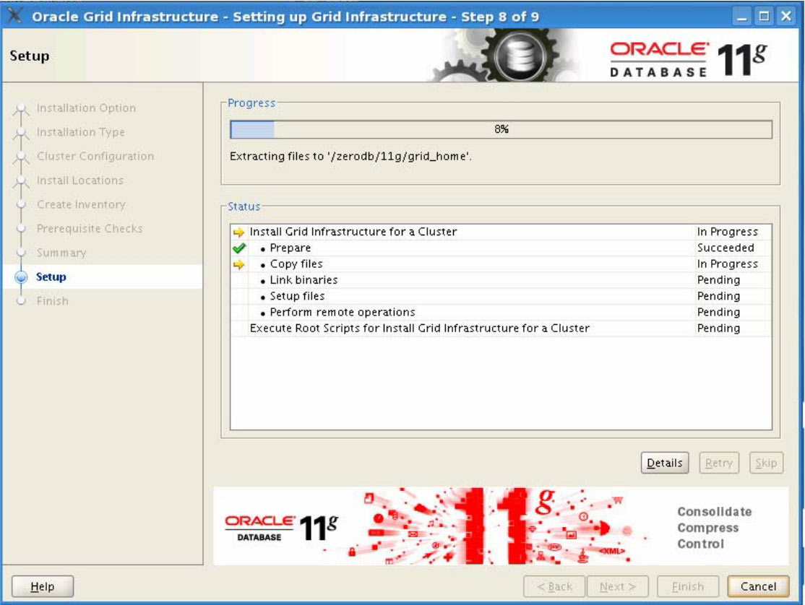Select Installation Option in the sidebar
The width and height of the screenshot is (805, 605).
[x=86, y=108]
